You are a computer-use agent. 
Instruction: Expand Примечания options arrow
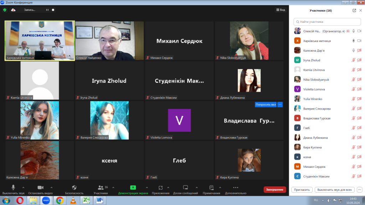pyautogui.click(x=220, y=187)
